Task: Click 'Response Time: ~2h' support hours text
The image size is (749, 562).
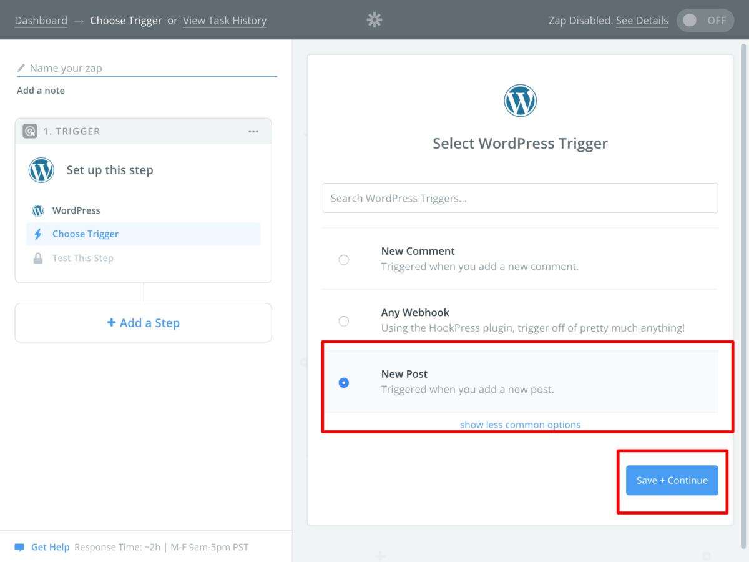Action: [161, 547]
